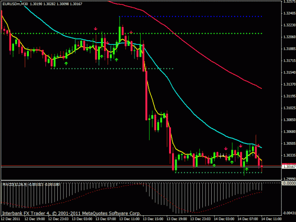Screen dimensions: 296x222
Task: Click the 1.31885 price axis label
Action: (289, 49)
